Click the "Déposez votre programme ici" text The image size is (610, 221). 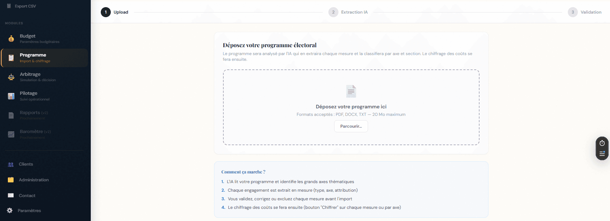pyautogui.click(x=351, y=107)
